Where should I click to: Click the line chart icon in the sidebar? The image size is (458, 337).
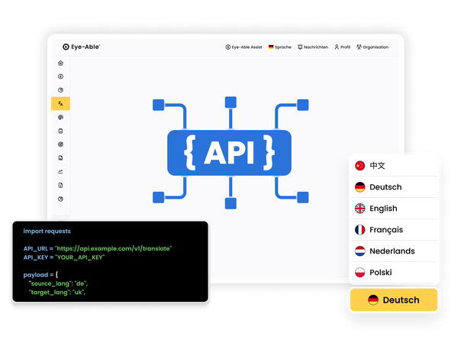coord(60,172)
